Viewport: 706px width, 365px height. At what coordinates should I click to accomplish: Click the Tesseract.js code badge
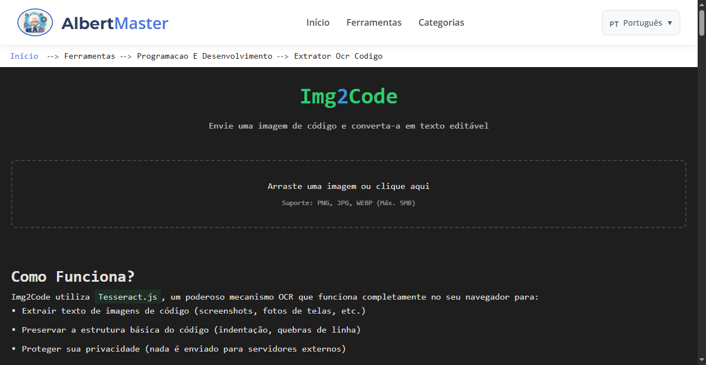tap(127, 297)
